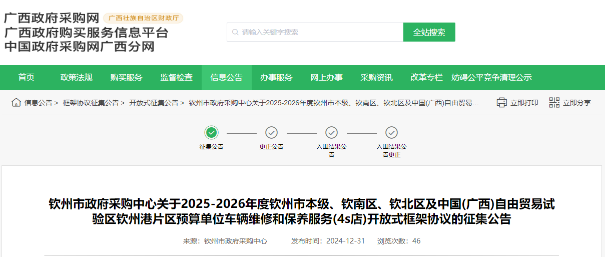Select the green 征集公告 step circle
The image size is (605, 257).
[x=212, y=132]
